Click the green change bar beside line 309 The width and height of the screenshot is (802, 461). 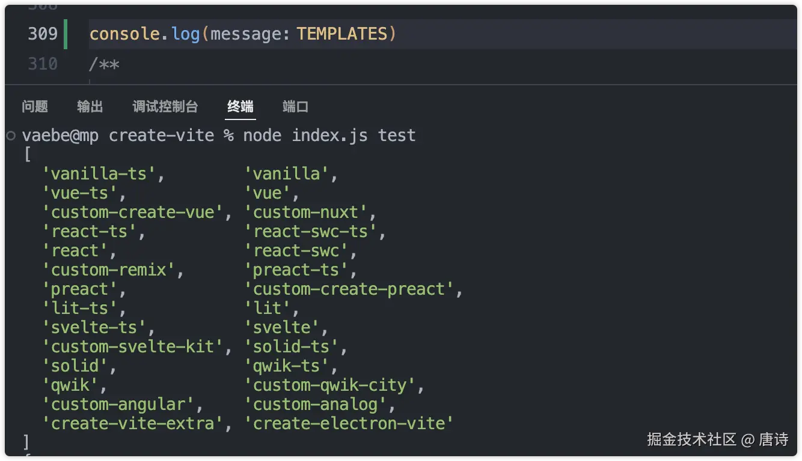[65, 34]
